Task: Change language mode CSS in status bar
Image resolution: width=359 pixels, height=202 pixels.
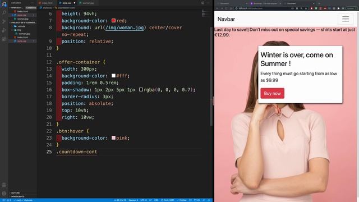Action: (156, 200)
